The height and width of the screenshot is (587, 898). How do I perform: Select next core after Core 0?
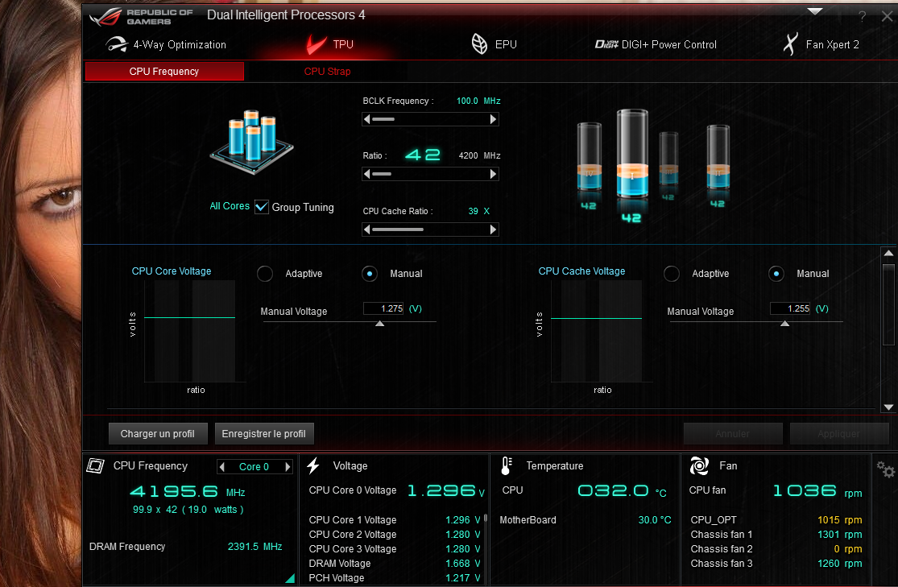point(288,467)
